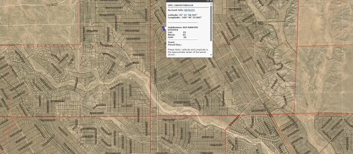Select the highlighted blue parcel on map
This screenshot has width=353, height=154.
(164, 28)
